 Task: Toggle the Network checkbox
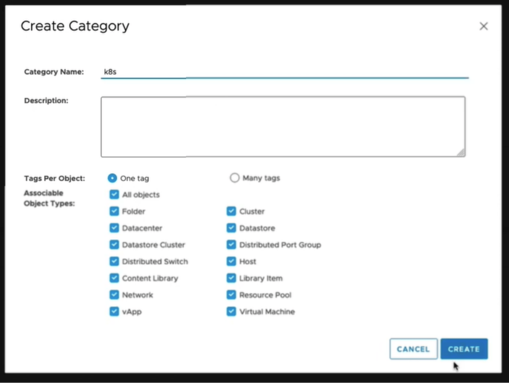pos(114,295)
